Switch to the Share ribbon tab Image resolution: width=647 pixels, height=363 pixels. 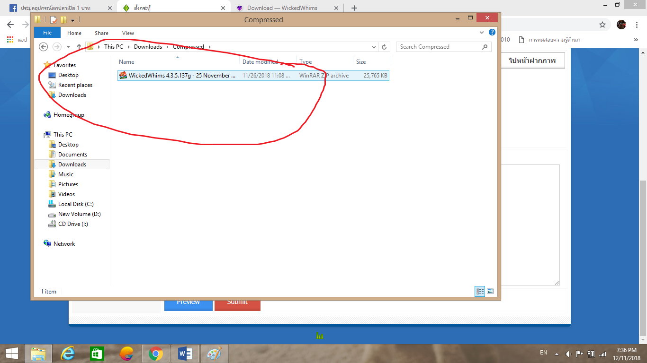click(x=101, y=33)
